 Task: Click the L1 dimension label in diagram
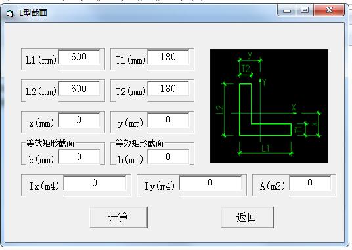click(x=265, y=148)
